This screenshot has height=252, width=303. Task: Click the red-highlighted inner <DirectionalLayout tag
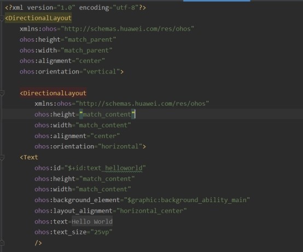[x=53, y=93]
